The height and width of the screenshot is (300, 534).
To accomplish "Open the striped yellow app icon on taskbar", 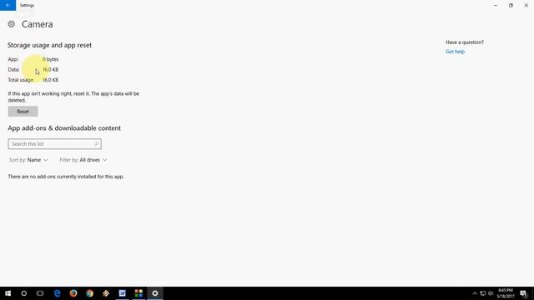I will coord(106,293).
